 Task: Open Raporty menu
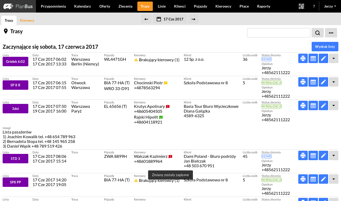click(264, 6)
